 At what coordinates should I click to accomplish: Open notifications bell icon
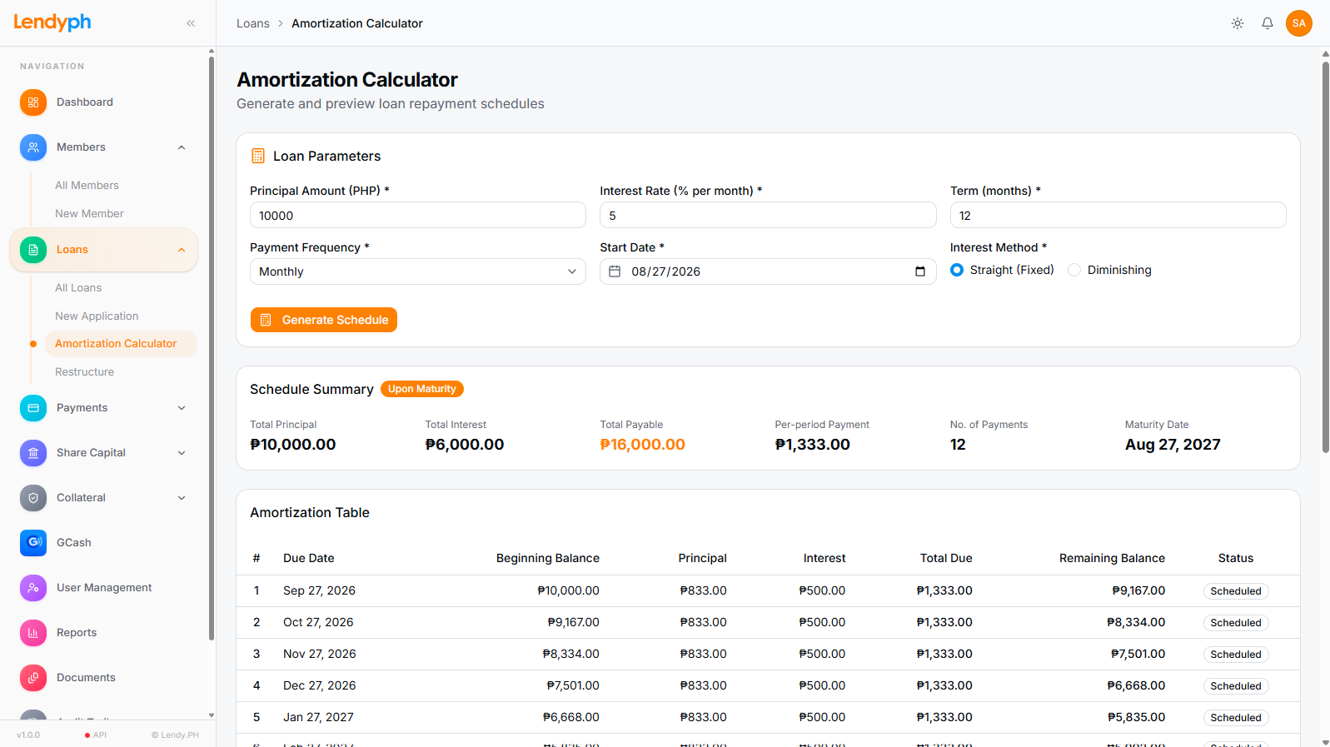(x=1268, y=23)
